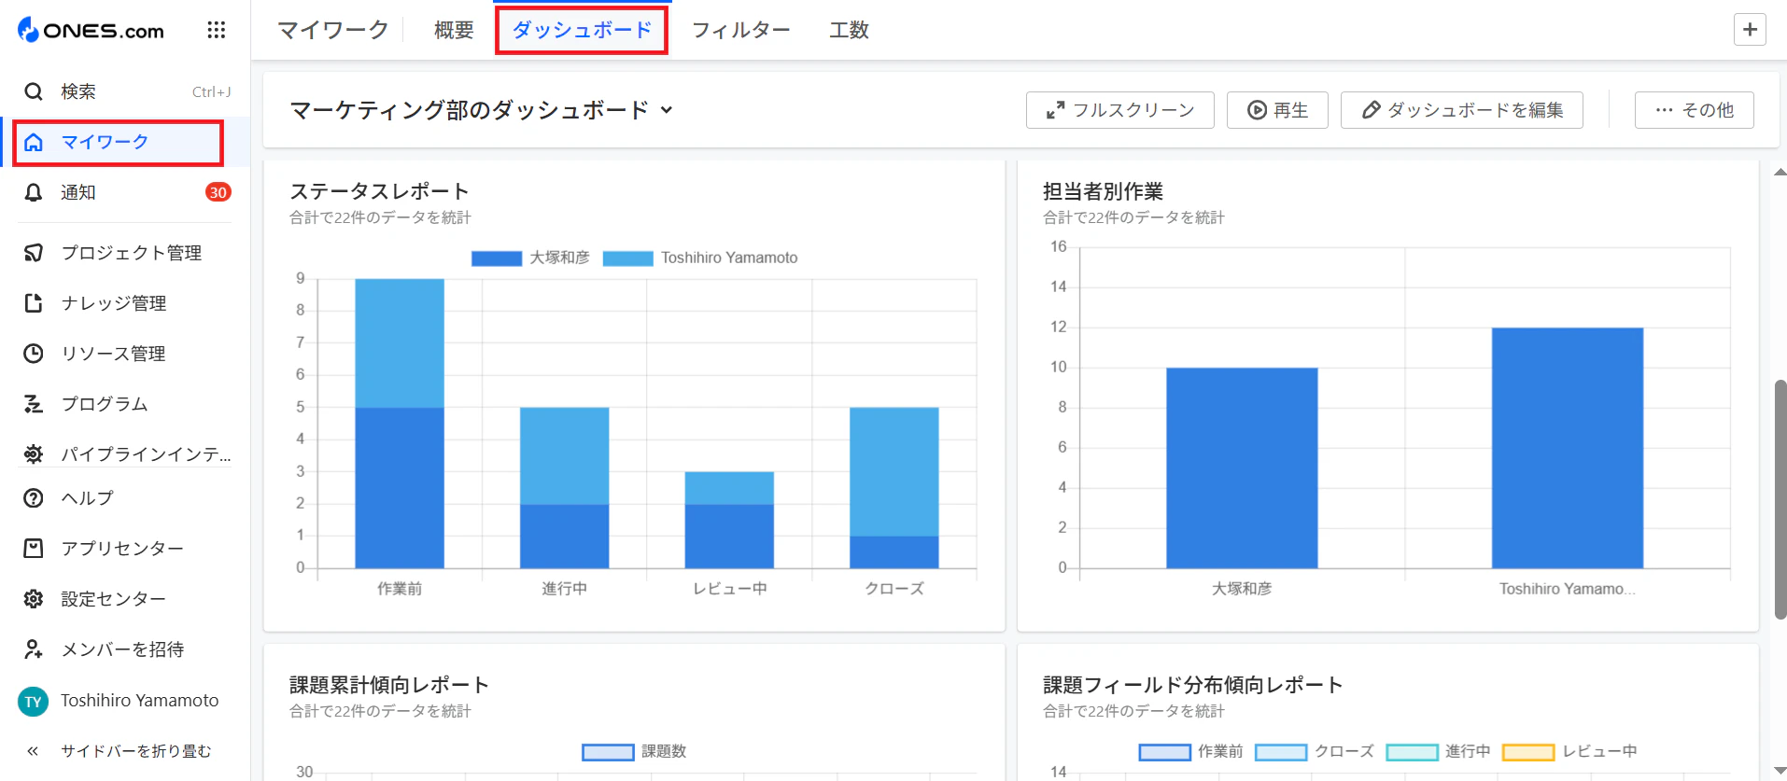Click the scrollbar down arrow

[x=1780, y=771]
